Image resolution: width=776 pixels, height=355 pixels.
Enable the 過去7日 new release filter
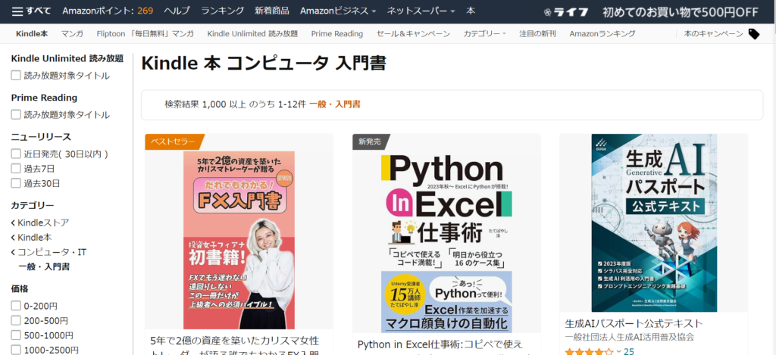coord(16,168)
